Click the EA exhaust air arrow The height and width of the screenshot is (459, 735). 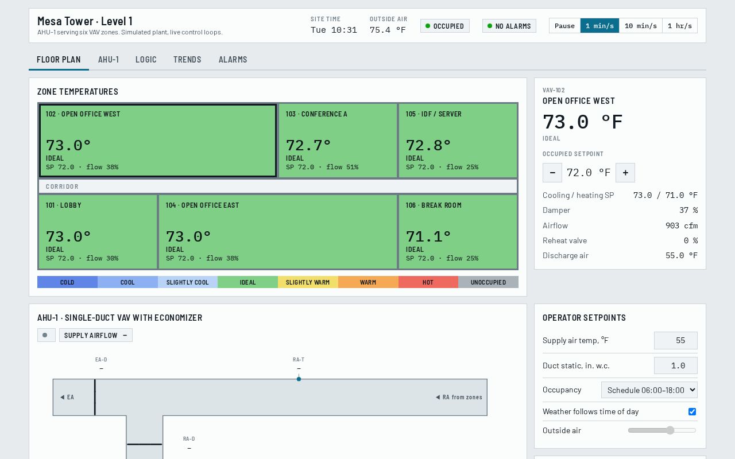pos(67,397)
